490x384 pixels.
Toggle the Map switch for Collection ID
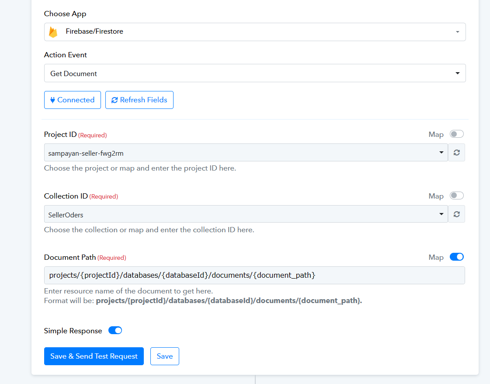pos(457,196)
